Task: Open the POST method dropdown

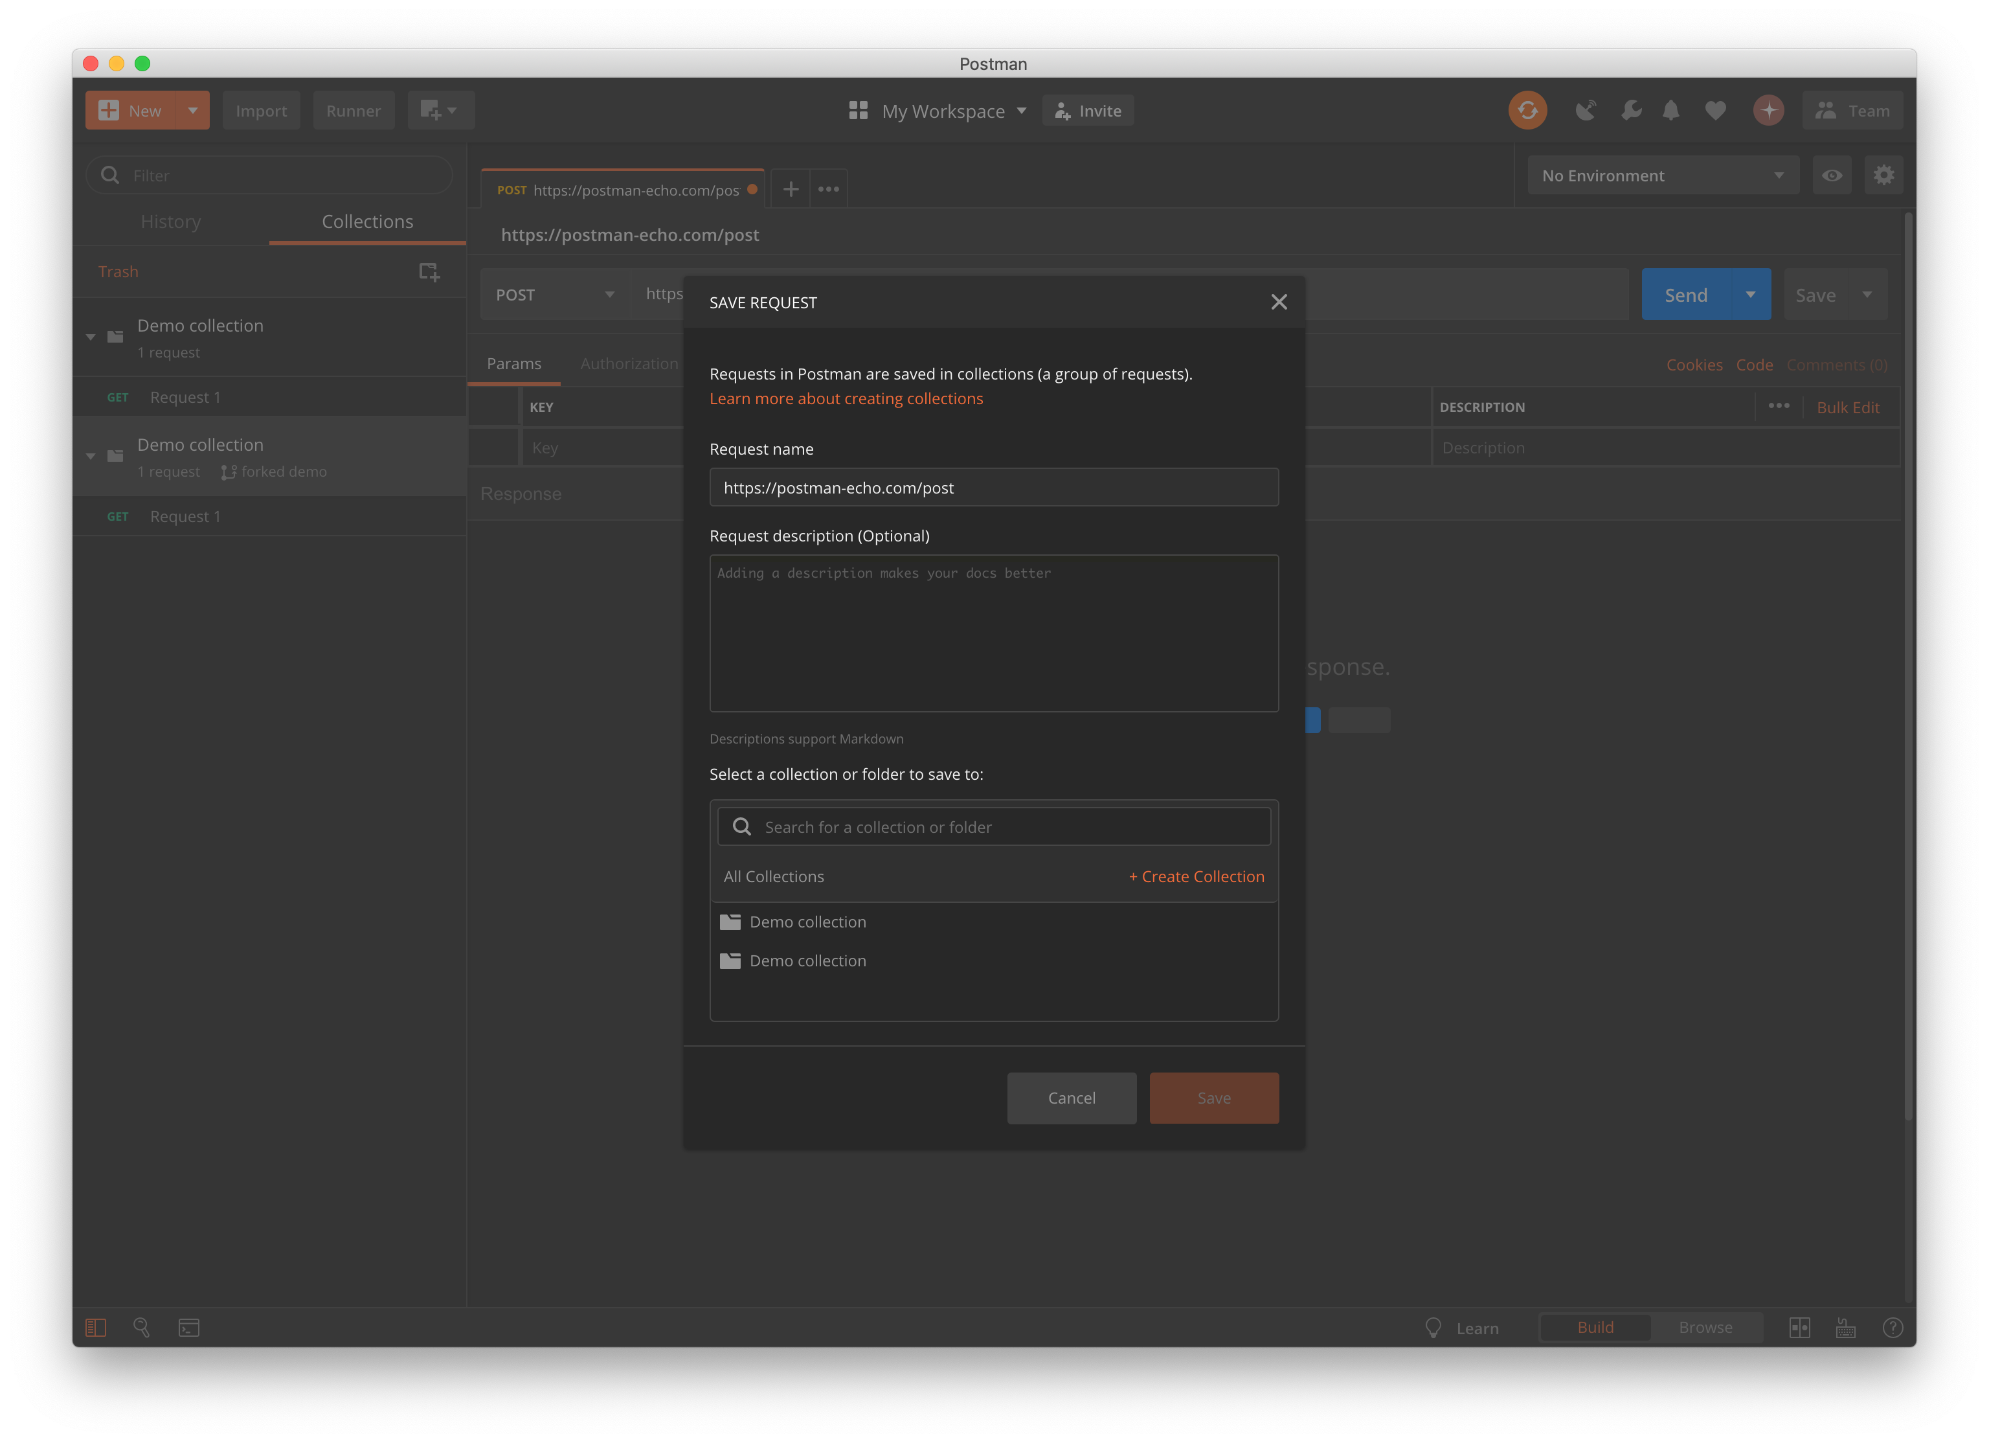Action: coord(554,295)
